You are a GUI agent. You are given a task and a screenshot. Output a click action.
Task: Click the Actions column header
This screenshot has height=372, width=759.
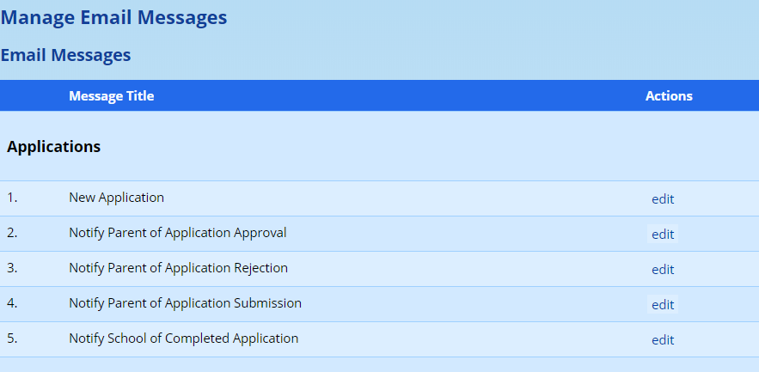click(669, 96)
